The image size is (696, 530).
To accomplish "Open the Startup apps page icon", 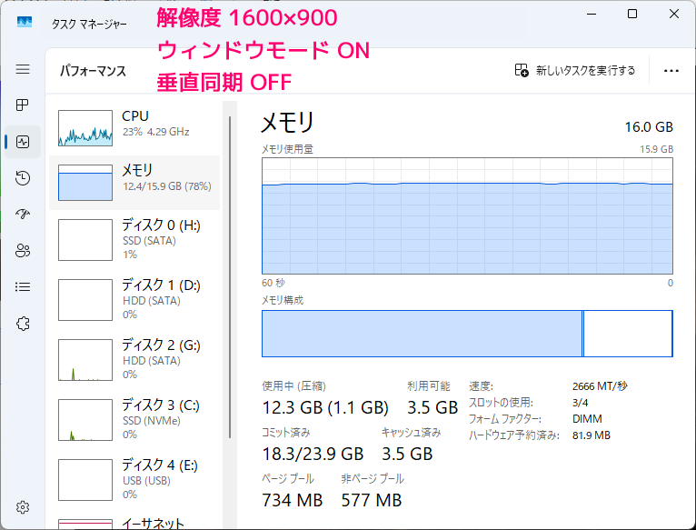I will 23,215.
